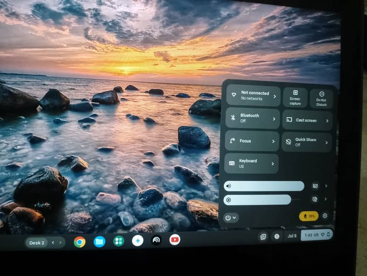Open the round notification icon on the shelf
367x276 pixels.
(x=277, y=237)
